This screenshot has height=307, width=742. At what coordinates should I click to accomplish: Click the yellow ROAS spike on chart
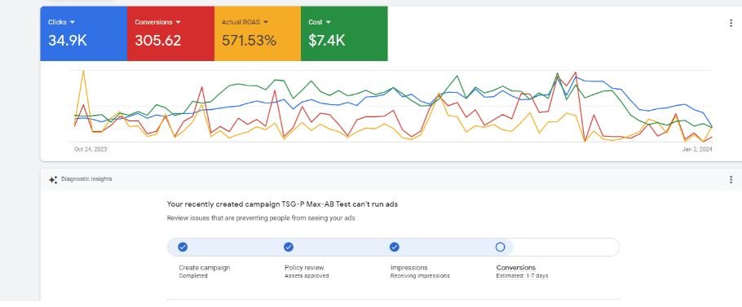click(83, 72)
